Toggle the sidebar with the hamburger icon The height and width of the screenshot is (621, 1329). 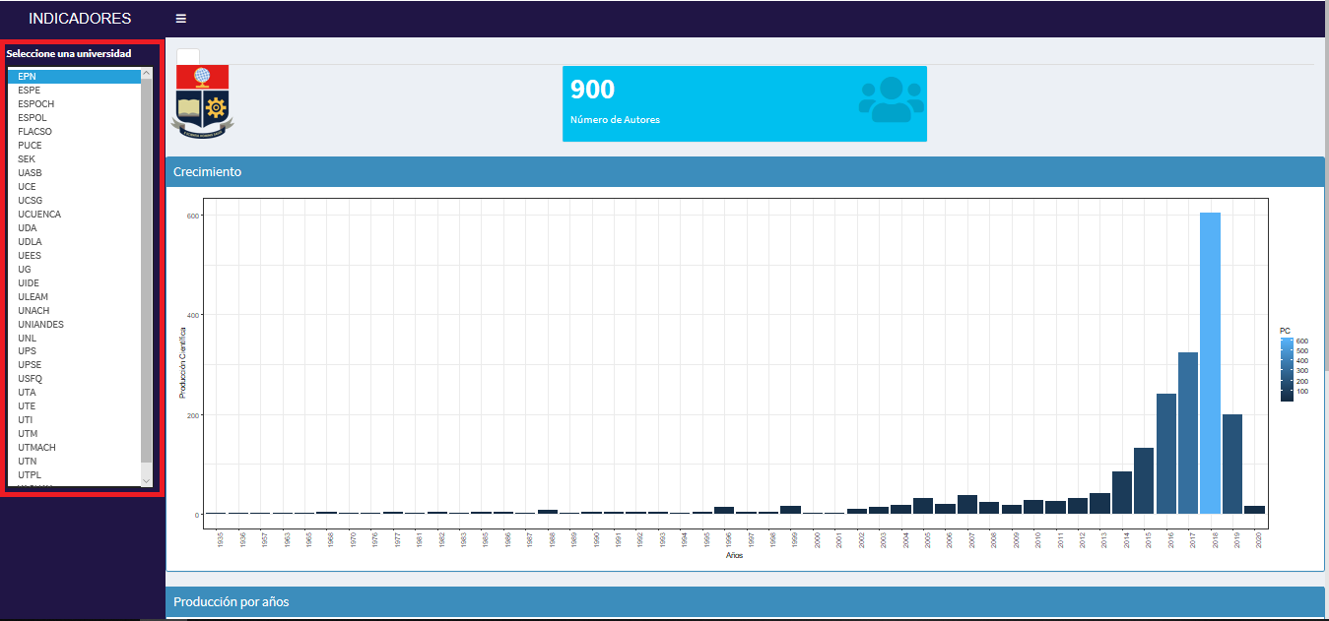[180, 19]
